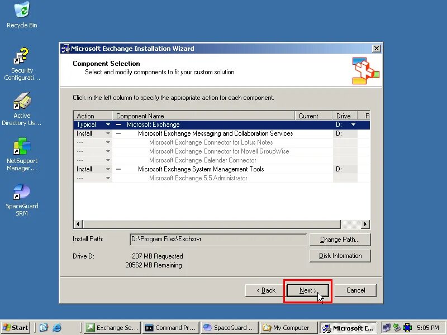Switch to Command Prompt taskbar window
Screen dimensions: 447x335
[170, 328]
